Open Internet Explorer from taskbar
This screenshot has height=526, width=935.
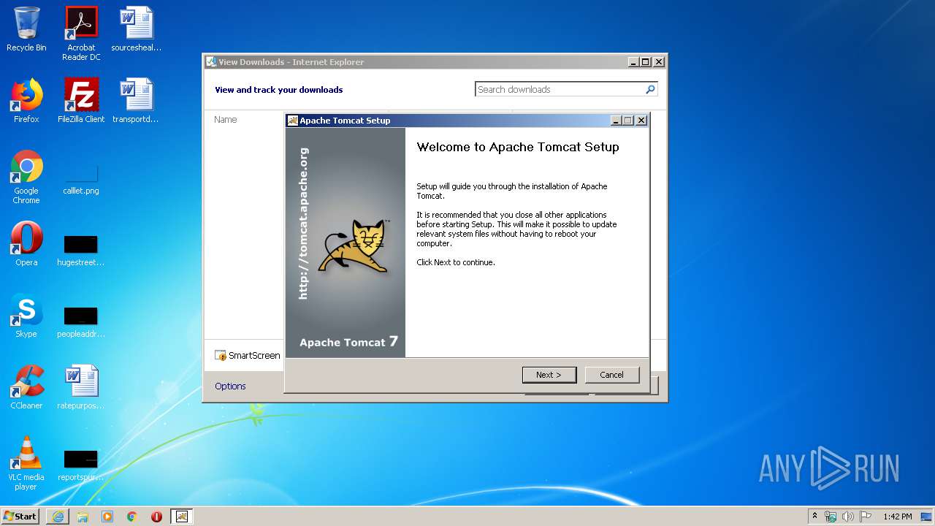[58, 517]
